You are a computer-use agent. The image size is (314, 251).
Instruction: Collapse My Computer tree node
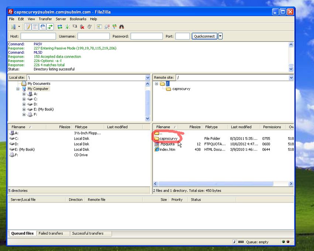(x=18, y=89)
